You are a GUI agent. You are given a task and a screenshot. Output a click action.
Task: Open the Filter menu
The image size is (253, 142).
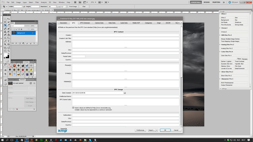[37, 2]
